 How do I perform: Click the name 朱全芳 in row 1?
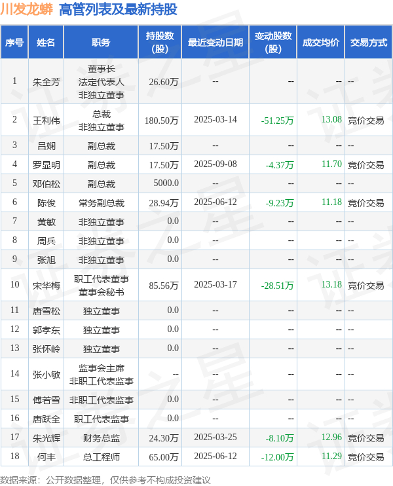coord(47,82)
